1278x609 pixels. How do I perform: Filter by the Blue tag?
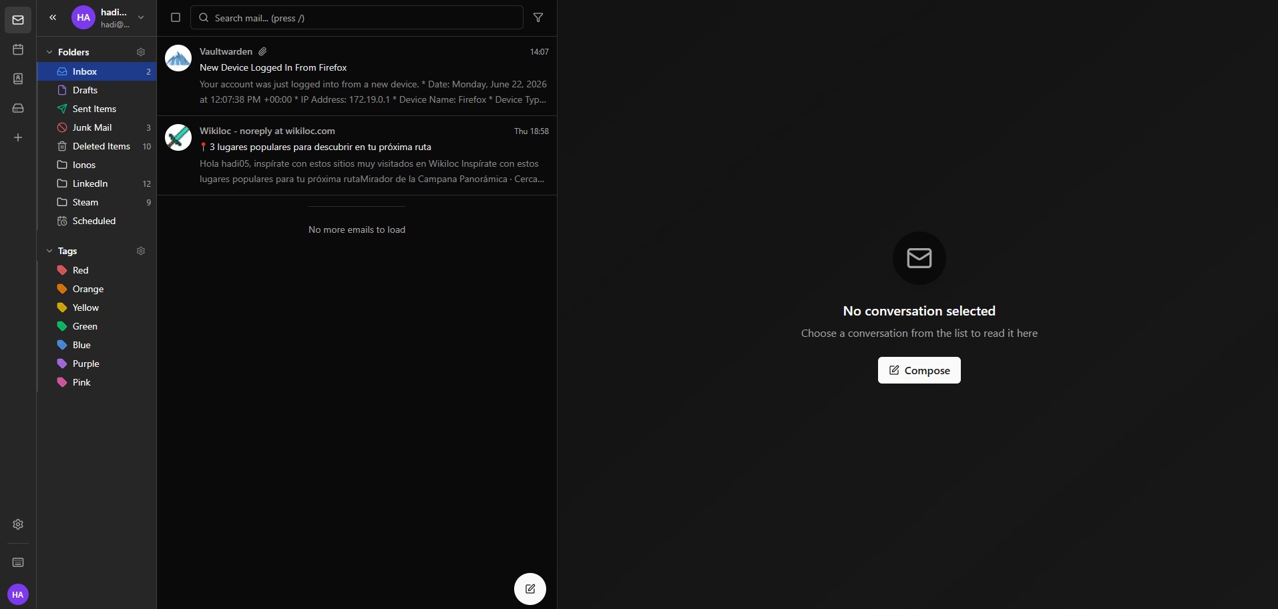point(97,345)
